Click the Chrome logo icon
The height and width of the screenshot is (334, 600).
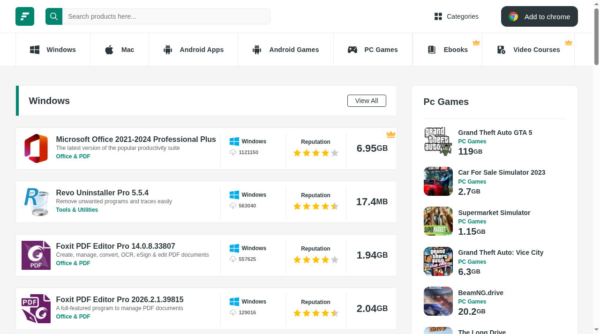click(514, 16)
